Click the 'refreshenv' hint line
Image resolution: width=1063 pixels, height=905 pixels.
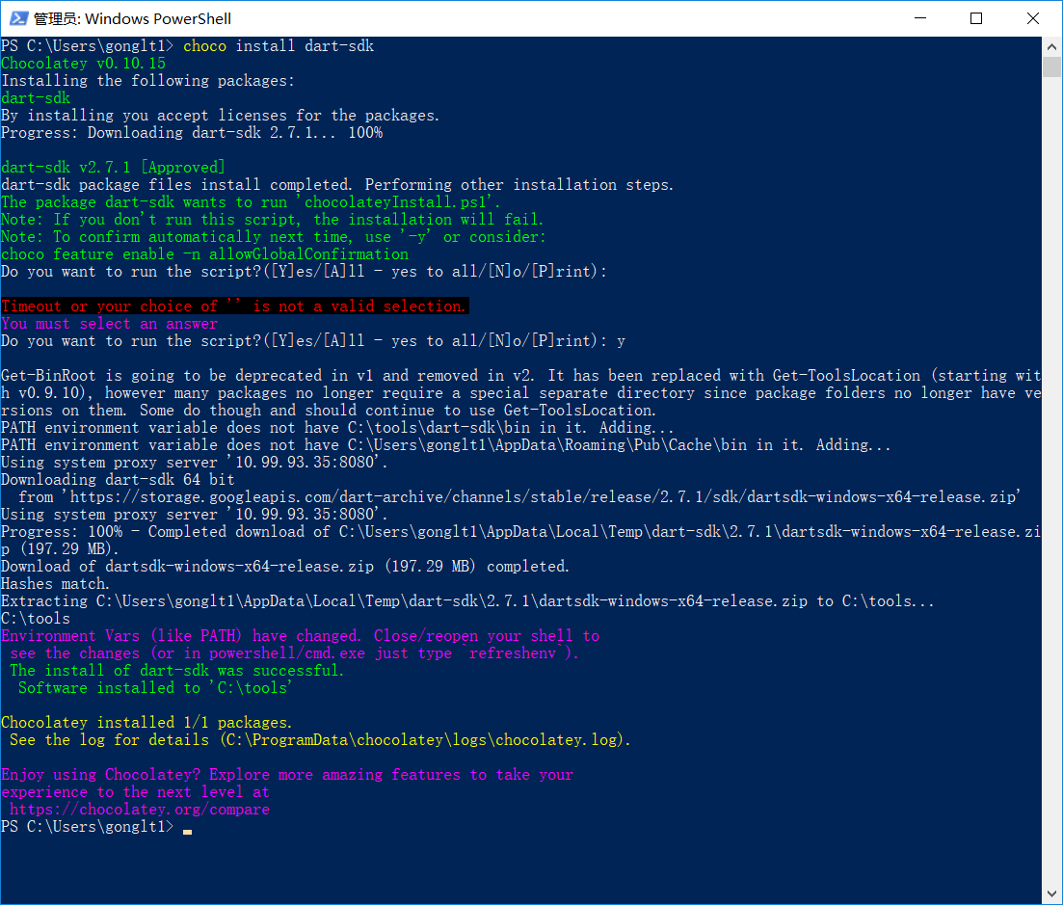tap(294, 653)
